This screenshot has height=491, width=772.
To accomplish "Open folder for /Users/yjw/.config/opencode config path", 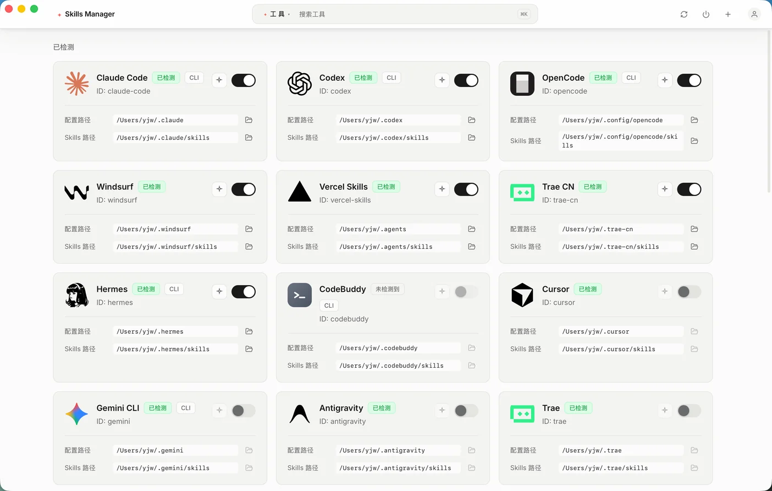I will tap(694, 120).
